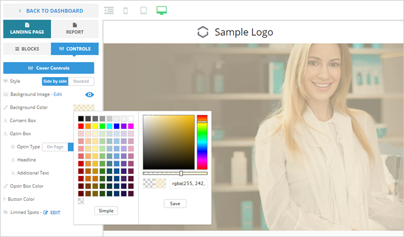Click the rgba color value field

(x=188, y=184)
